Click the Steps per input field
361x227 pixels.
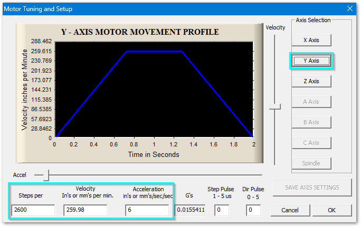33,210
